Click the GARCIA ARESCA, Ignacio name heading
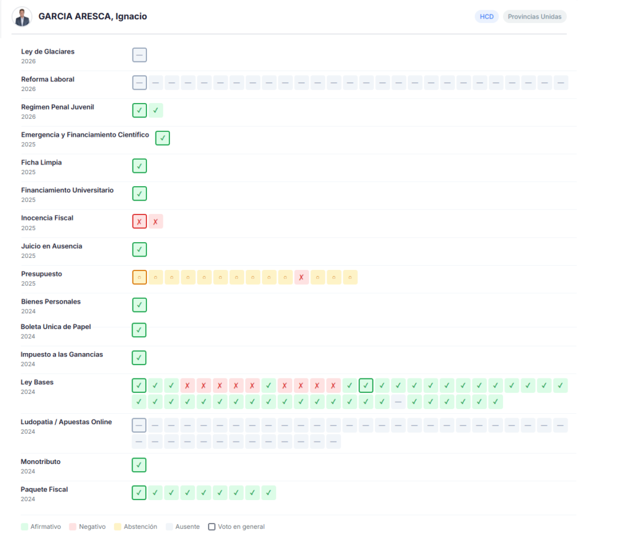This screenshot has width=617, height=544. click(x=92, y=16)
